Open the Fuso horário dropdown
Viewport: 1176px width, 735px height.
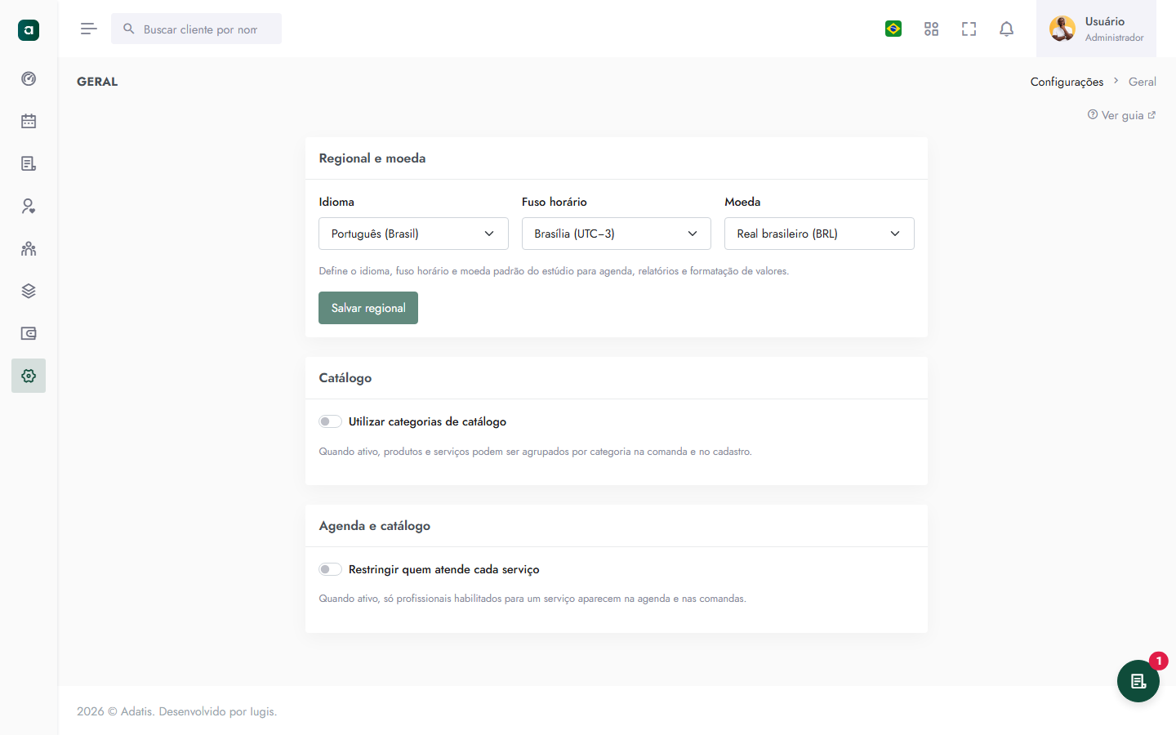click(617, 234)
